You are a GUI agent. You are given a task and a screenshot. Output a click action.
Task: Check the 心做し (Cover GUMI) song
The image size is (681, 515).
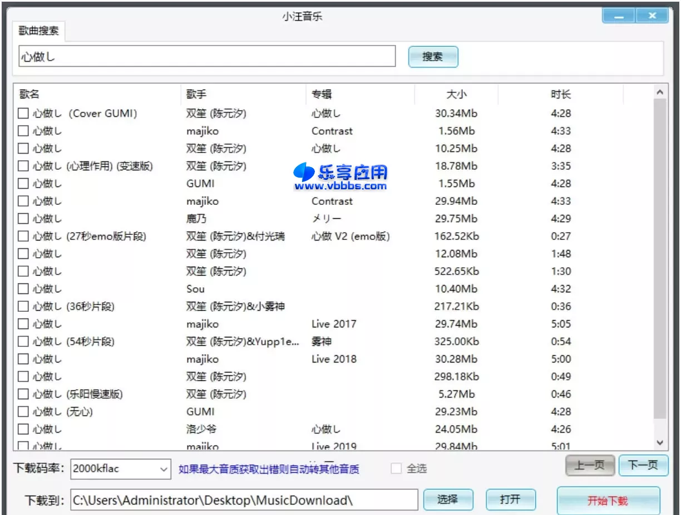click(x=23, y=113)
